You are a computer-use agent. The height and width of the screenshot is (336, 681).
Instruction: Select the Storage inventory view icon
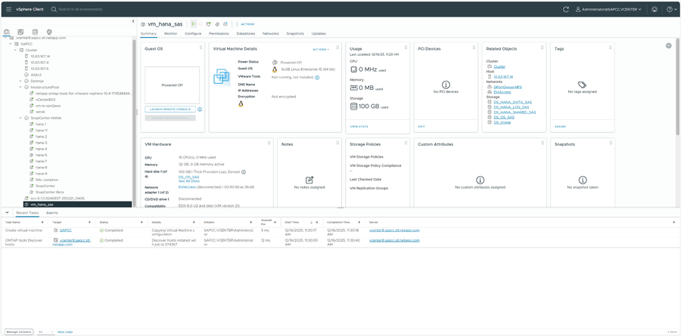point(35,32)
